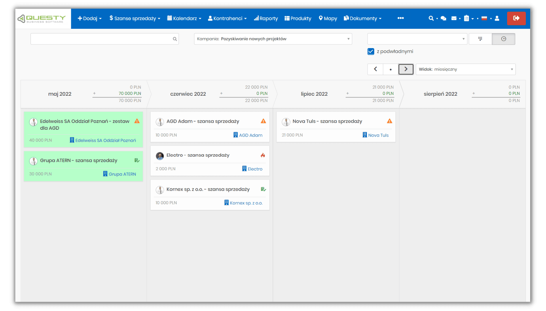This screenshot has height=311, width=546.
Task: Go to previous period with left arrow
Action: coord(375,69)
